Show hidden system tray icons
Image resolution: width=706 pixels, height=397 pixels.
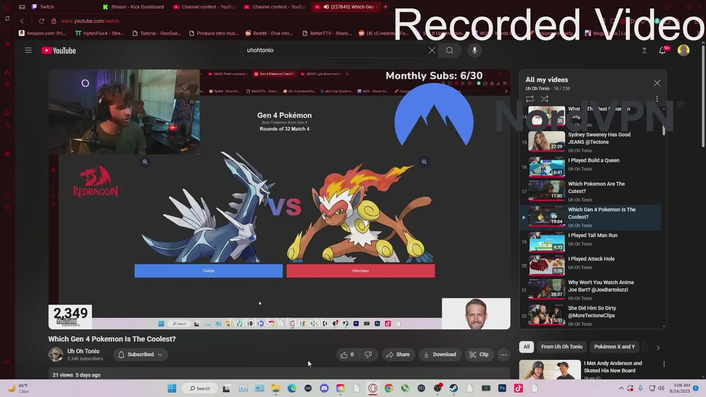(622, 388)
